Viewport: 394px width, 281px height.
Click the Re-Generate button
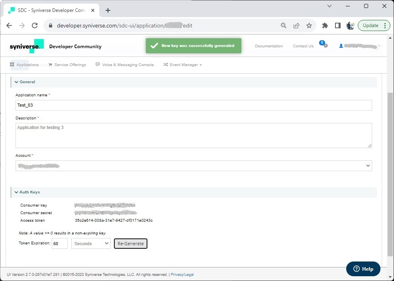[x=131, y=244]
